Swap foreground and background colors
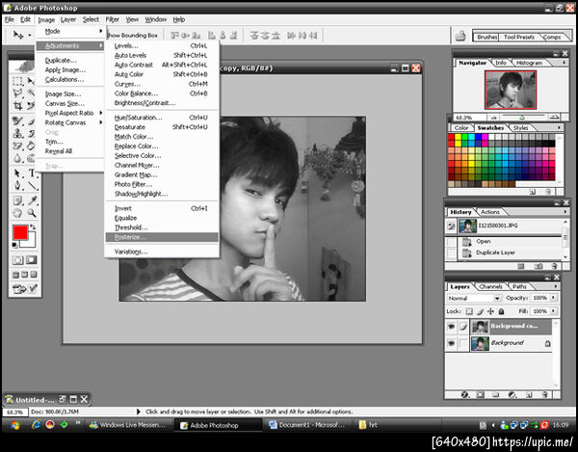The image size is (578, 452). (x=33, y=227)
